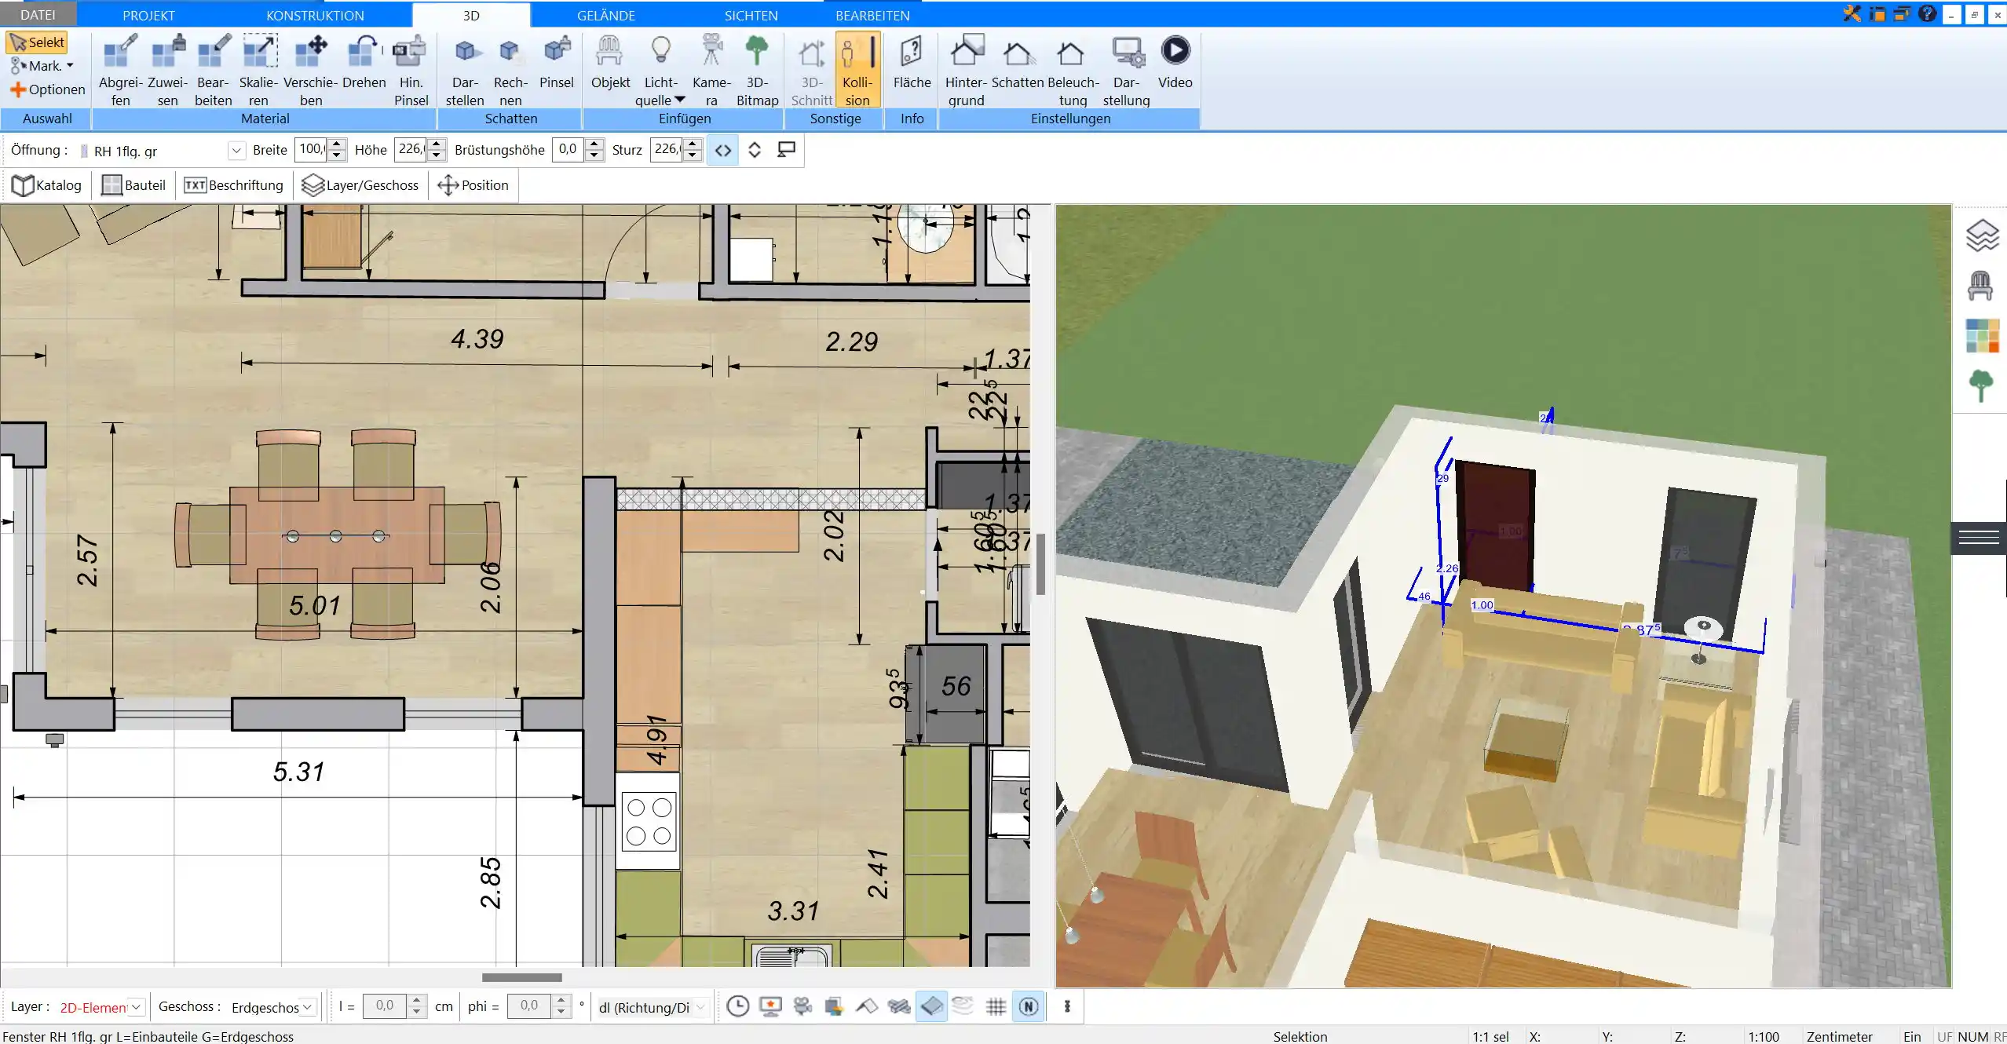Viewport: 2007px width, 1044px height.
Task: Toggle the grid display button
Action: (996, 1006)
